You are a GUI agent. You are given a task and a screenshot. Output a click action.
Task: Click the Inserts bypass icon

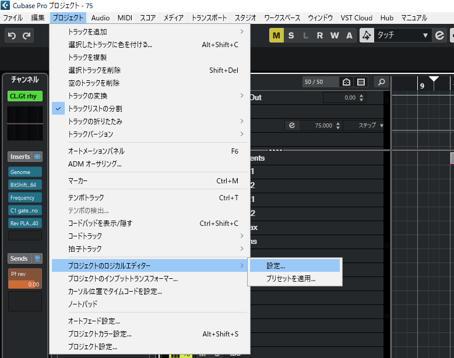point(37,157)
